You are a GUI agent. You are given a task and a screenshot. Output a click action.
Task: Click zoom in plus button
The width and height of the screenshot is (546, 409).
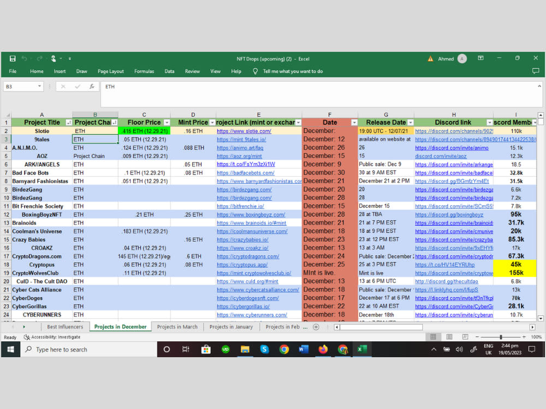(x=524, y=336)
